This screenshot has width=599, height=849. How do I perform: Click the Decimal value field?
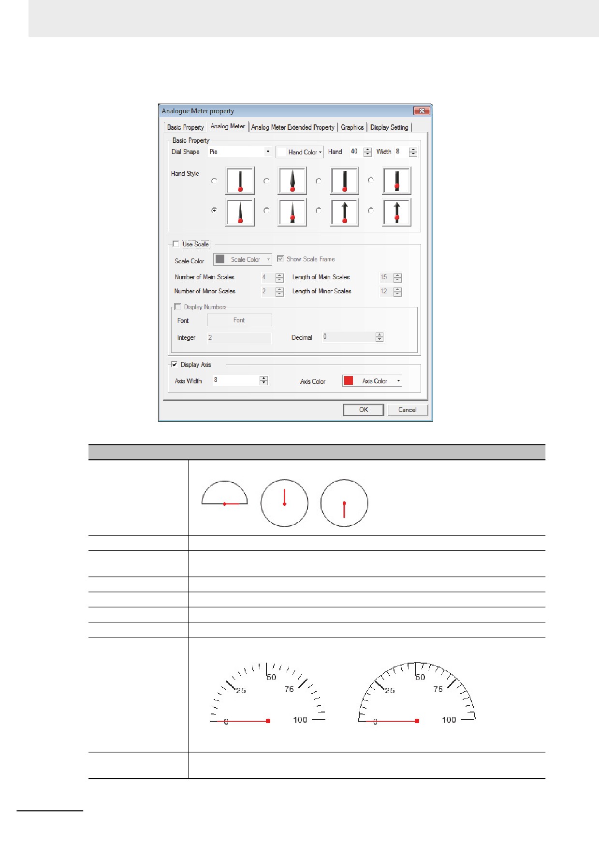coord(349,337)
